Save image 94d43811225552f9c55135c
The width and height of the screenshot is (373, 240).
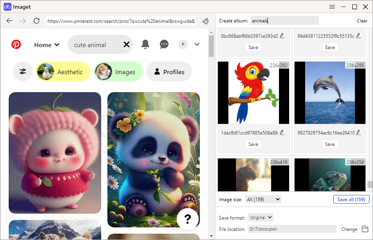tap(330, 48)
